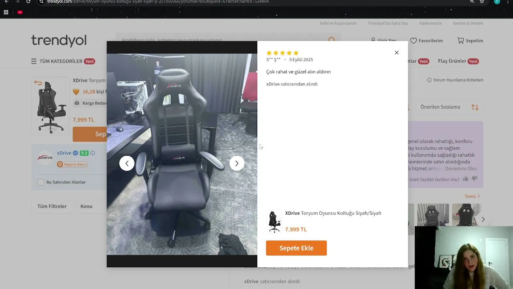Open the xDrive seller name link

[64, 153]
